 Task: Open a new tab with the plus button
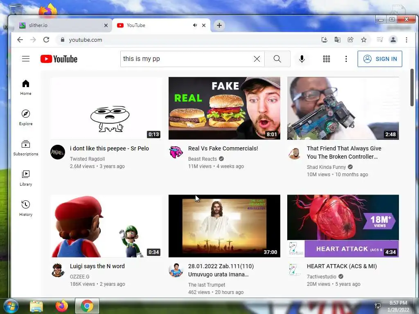(x=219, y=25)
